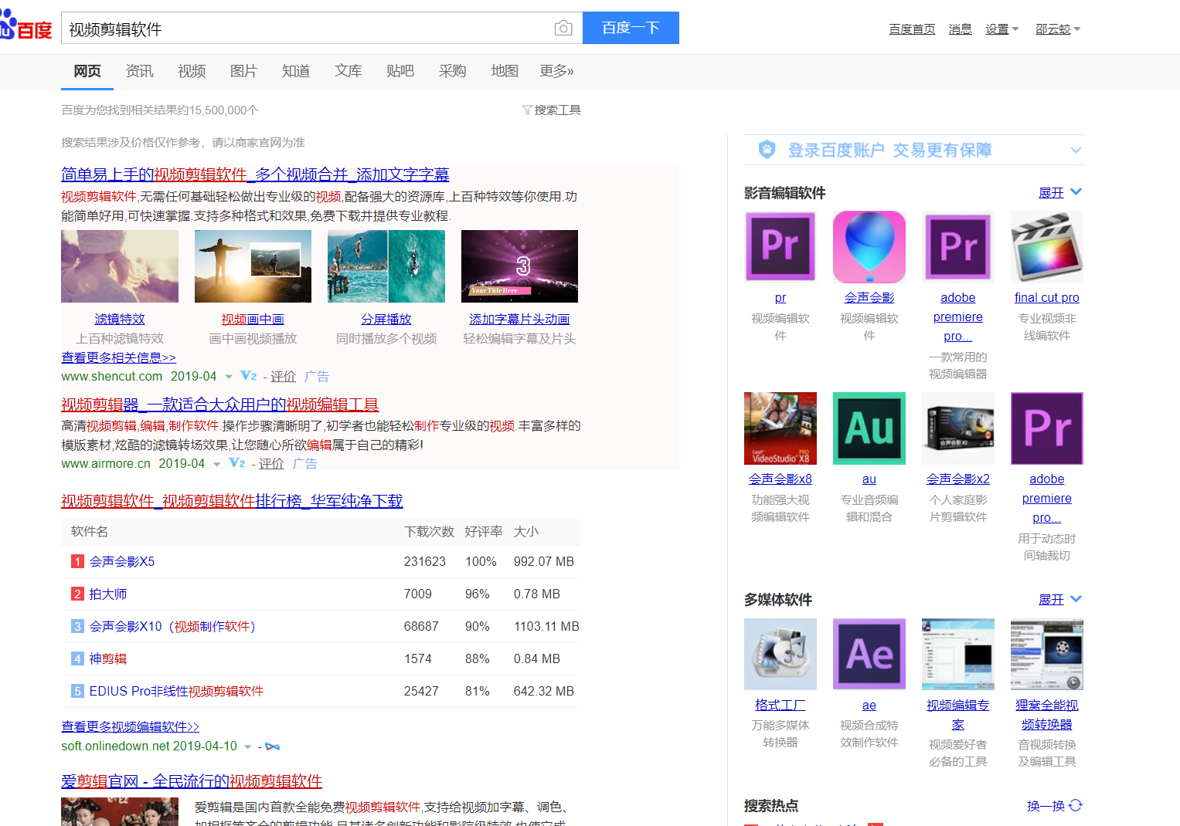Open the Ae After Effects icon
This screenshot has width=1180, height=826.
869,654
